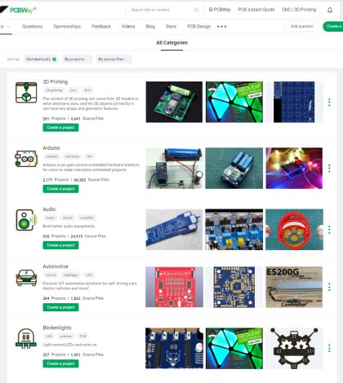The image size is (343, 383).
Task: Open the 3D Printing category title
Action: [x=56, y=81]
